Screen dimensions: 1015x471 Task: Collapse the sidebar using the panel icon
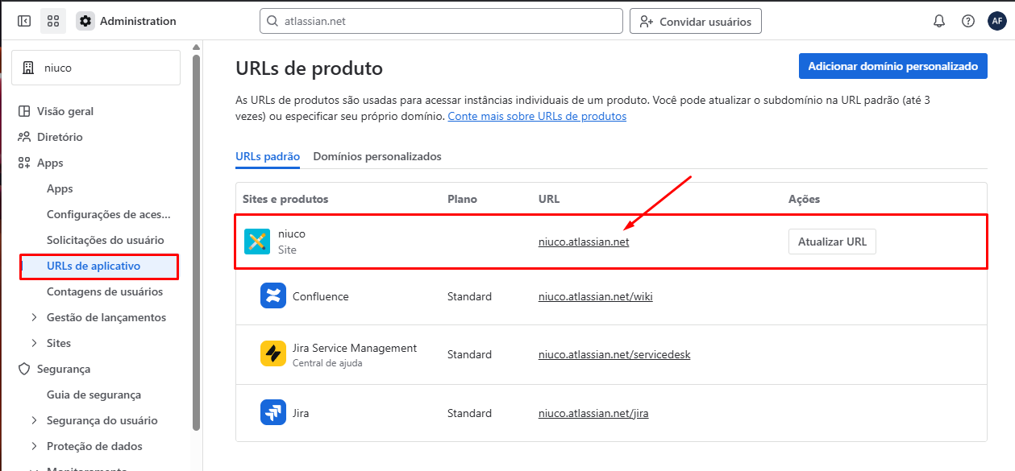[24, 21]
